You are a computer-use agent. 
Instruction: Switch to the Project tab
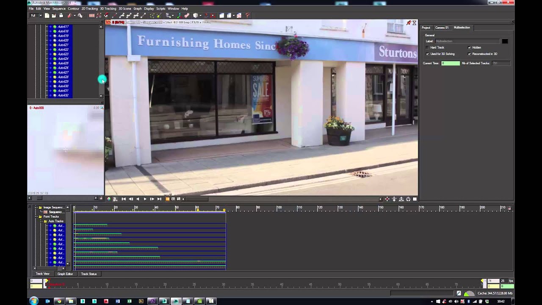(x=426, y=28)
